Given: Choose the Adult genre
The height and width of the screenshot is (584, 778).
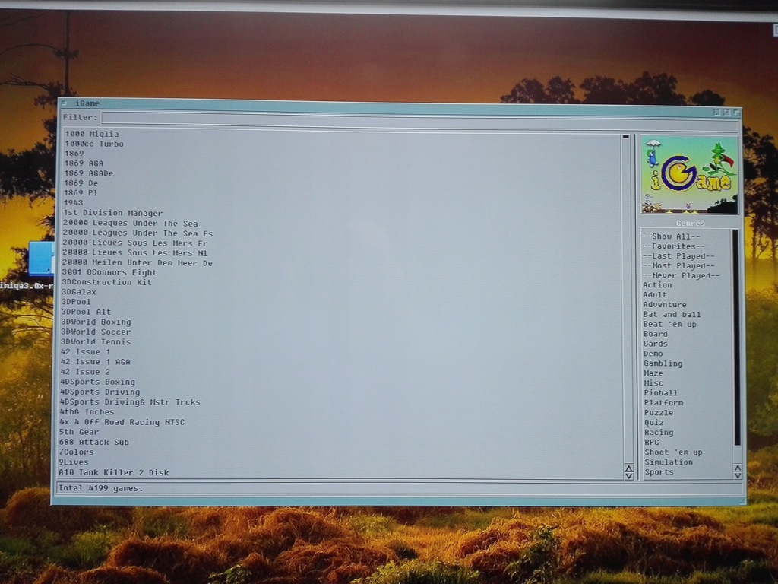Looking at the screenshot, I should tap(655, 295).
